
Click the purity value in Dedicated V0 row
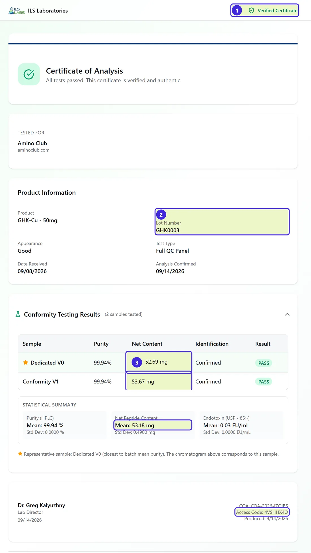pyautogui.click(x=103, y=363)
